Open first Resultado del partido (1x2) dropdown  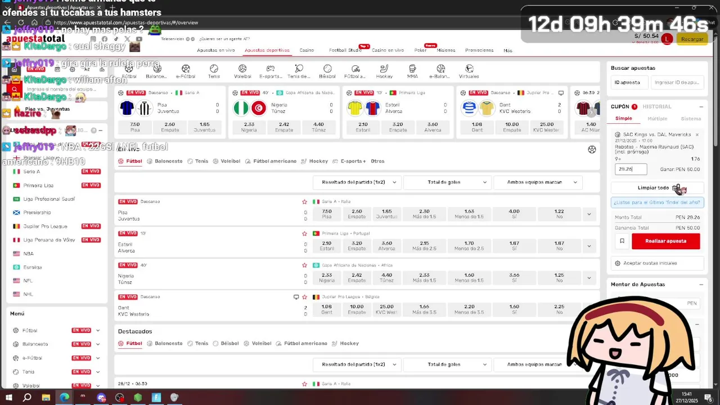pos(357,182)
